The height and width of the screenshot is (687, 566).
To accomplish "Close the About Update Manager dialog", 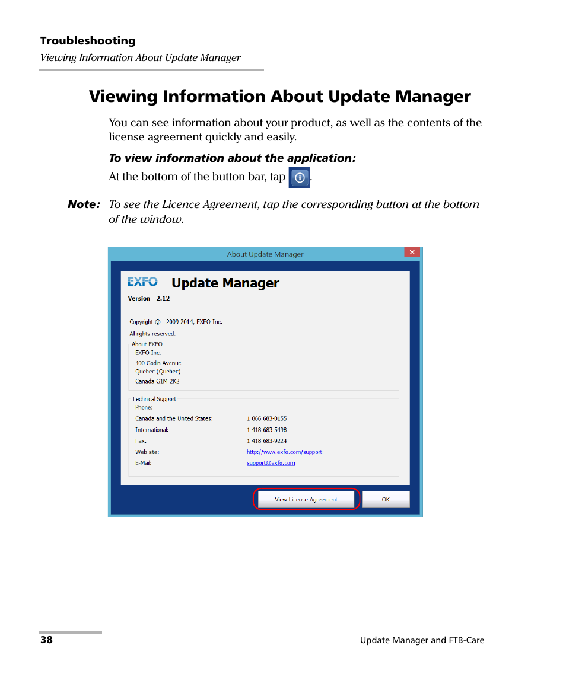I will 412,252.
